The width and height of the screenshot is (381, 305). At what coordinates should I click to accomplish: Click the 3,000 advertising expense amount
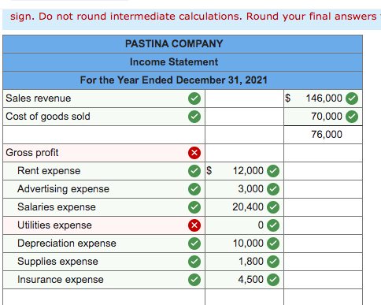(251, 189)
